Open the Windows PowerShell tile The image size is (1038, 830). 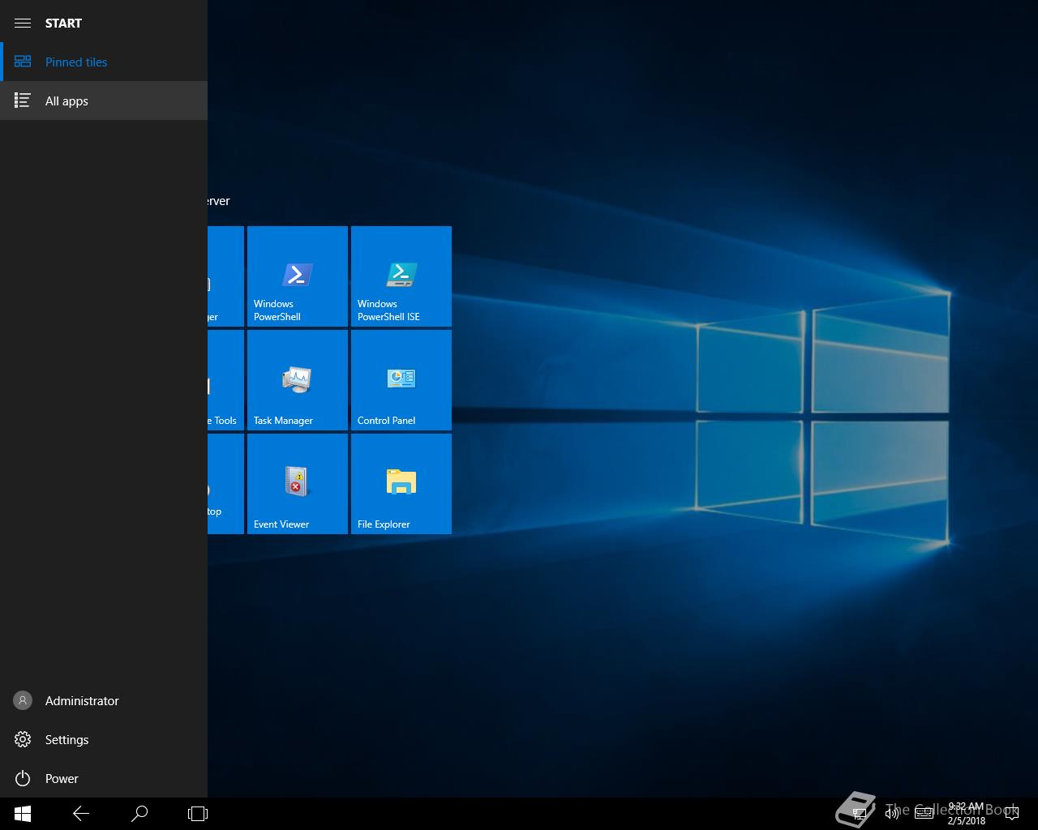click(x=298, y=276)
